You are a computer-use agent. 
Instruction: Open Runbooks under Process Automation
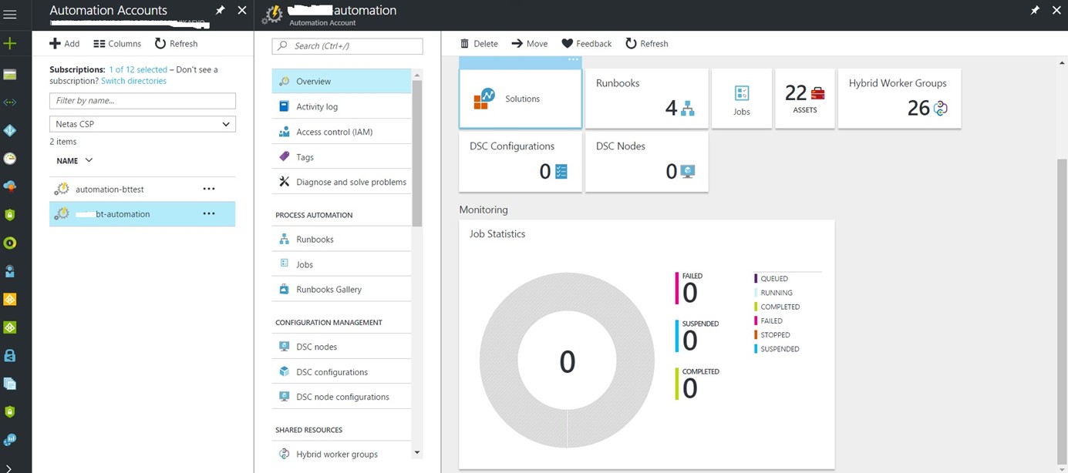(x=342, y=240)
